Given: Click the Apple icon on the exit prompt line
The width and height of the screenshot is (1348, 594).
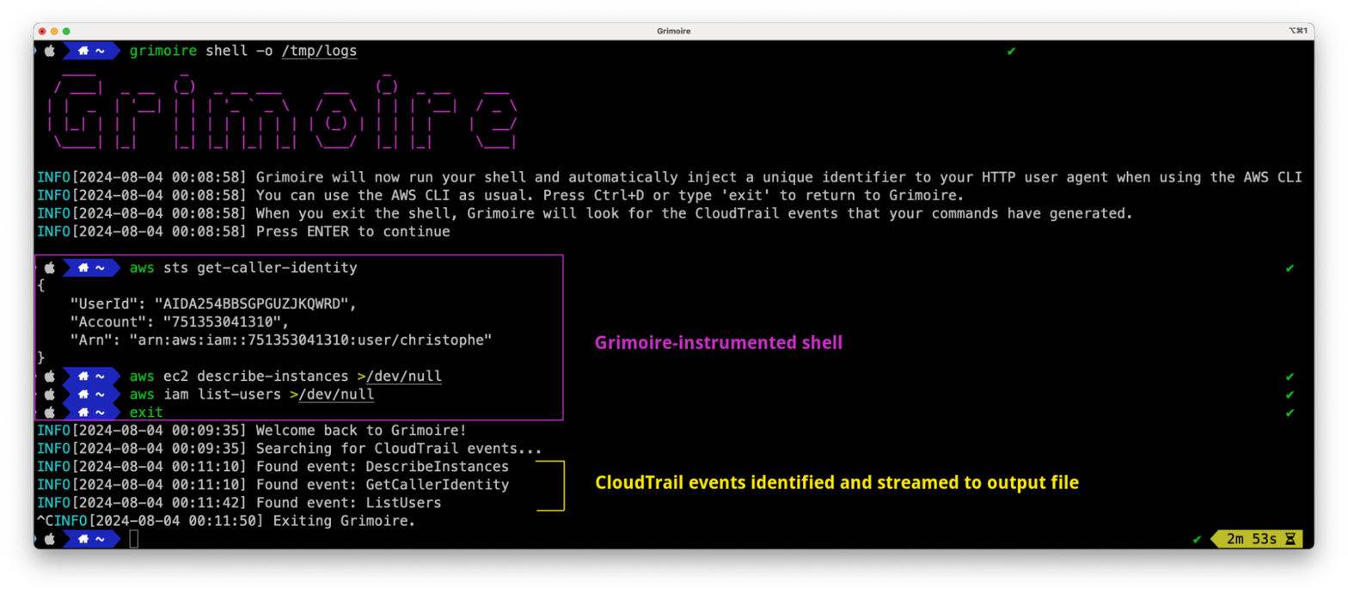Looking at the screenshot, I should pyautogui.click(x=50, y=413).
